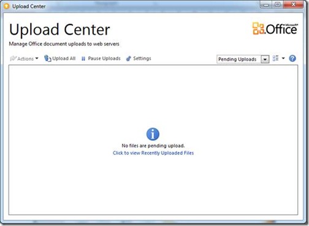Screen dimensions: 309x226
Task: Minimize the Upload Center window
Action: [266, 5]
